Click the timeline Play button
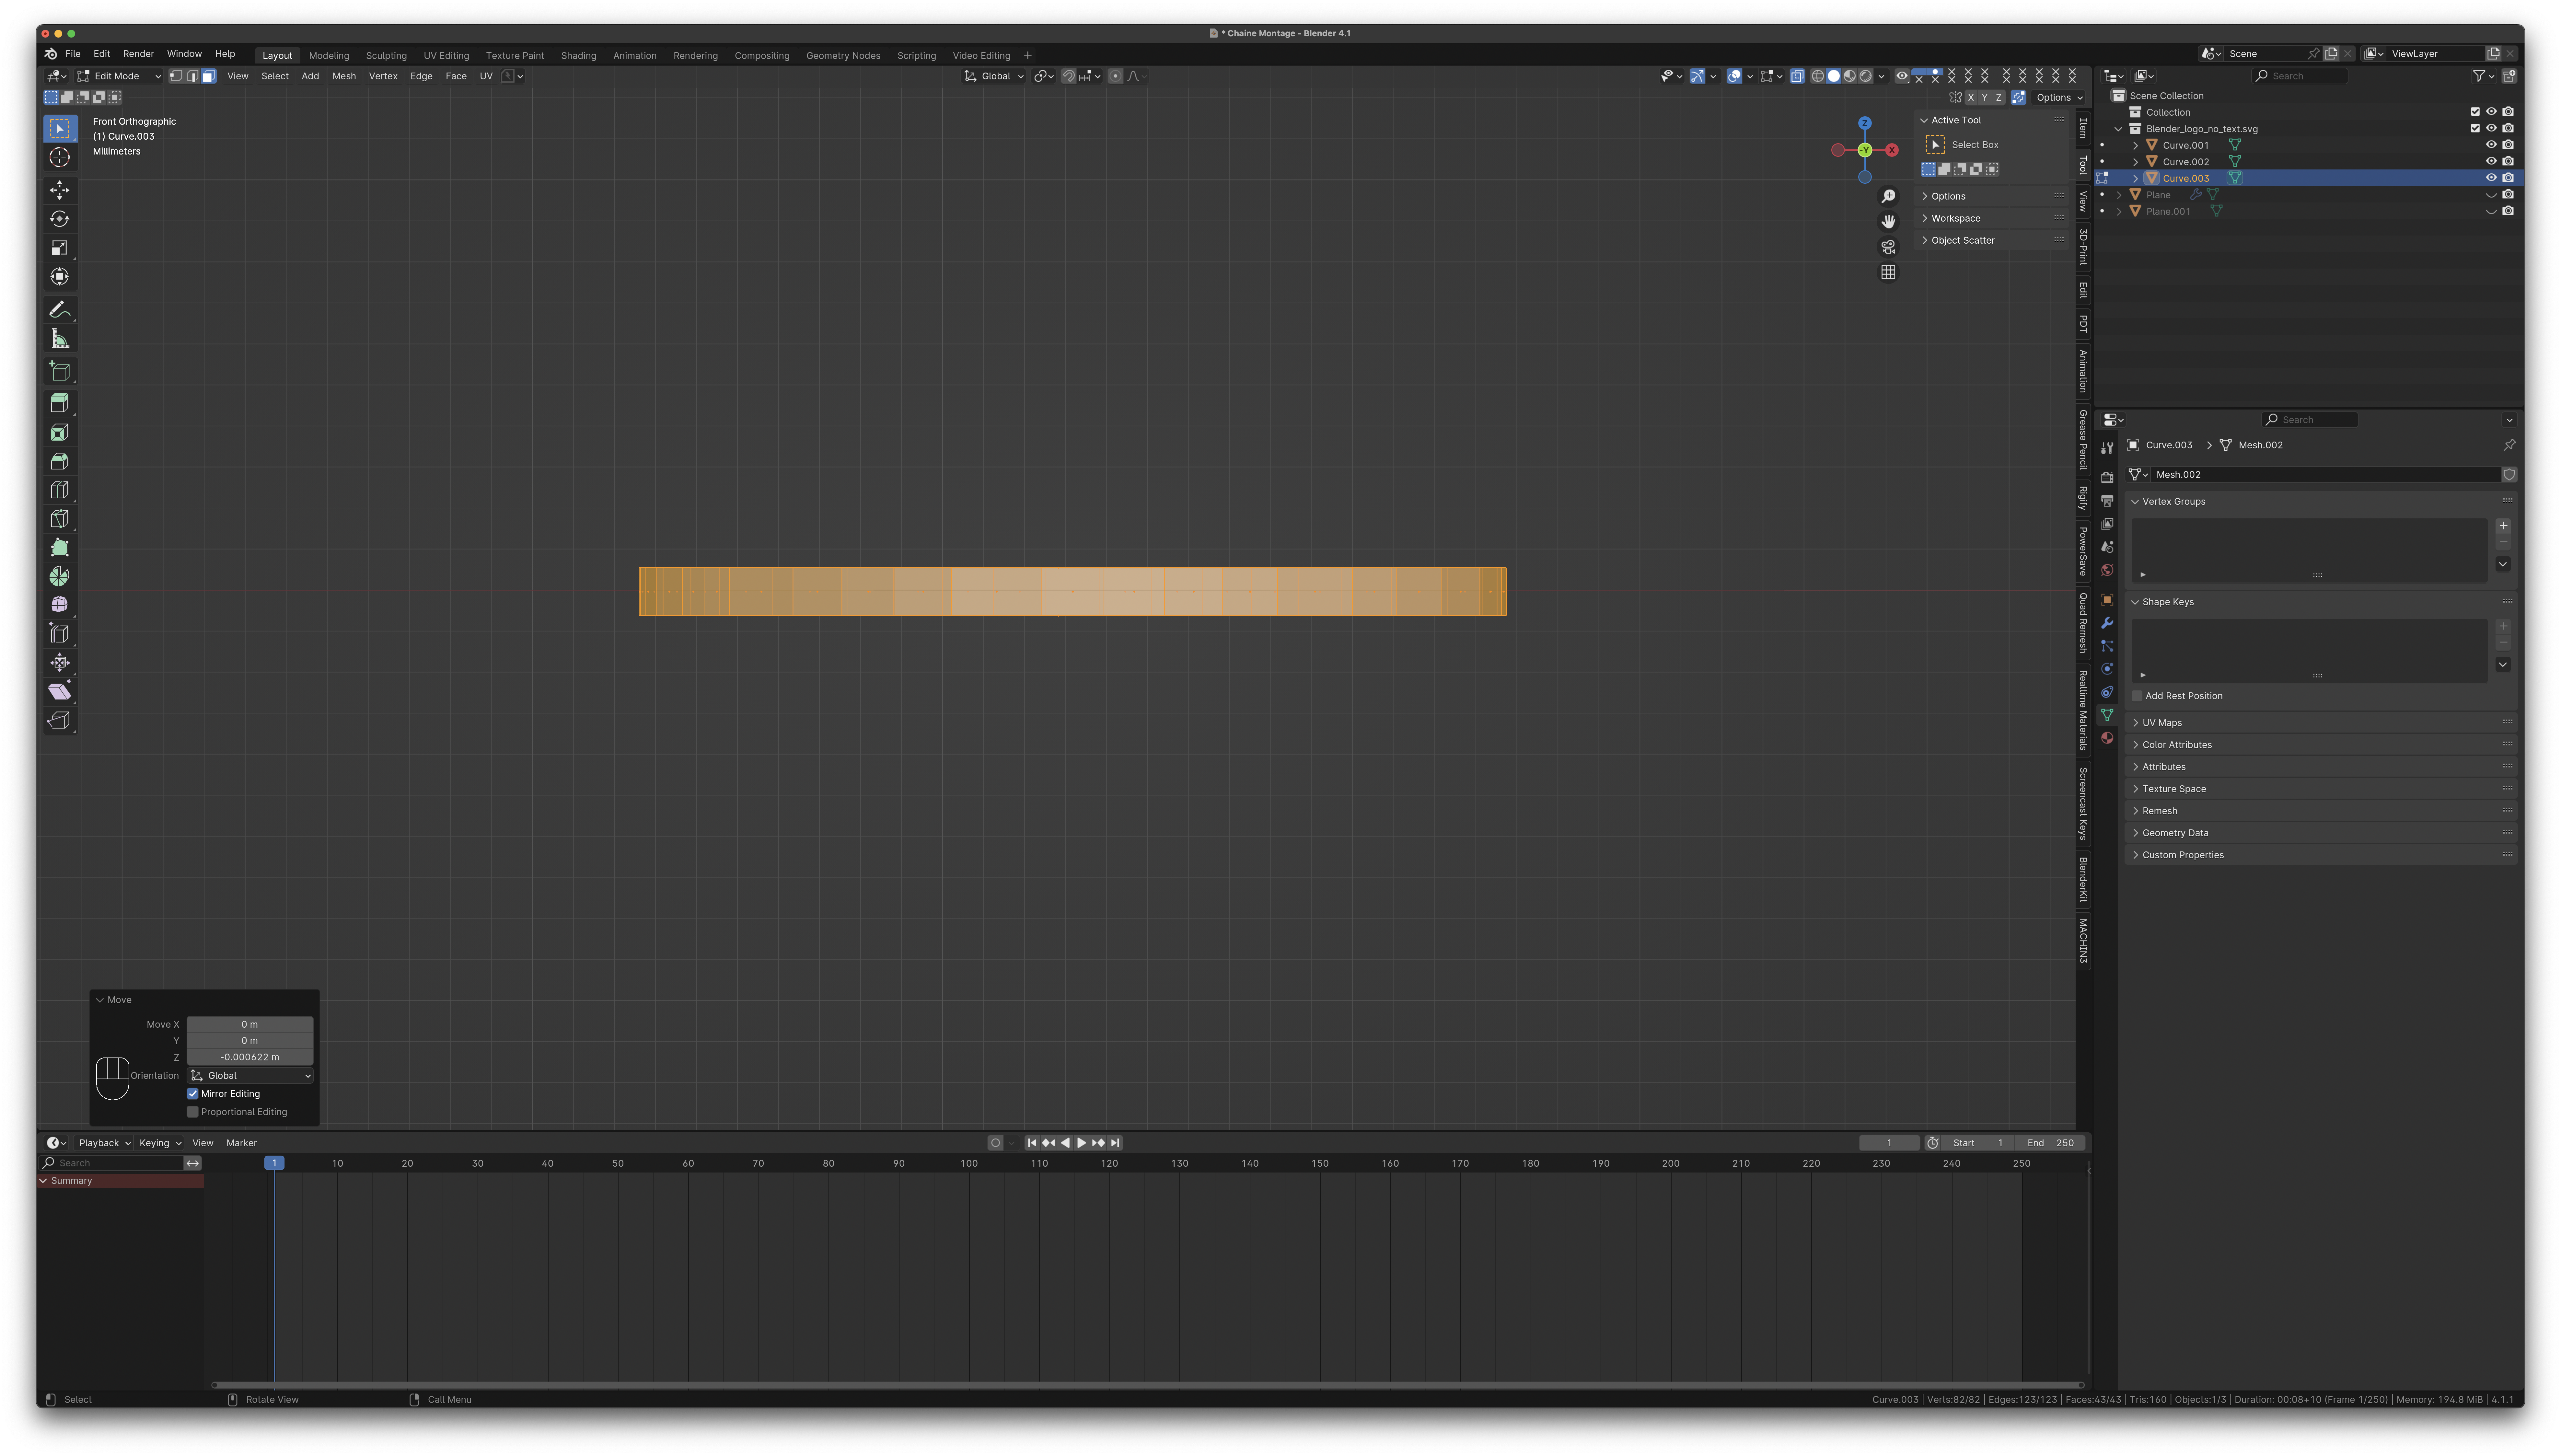2561x1456 pixels. [x=1081, y=1143]
